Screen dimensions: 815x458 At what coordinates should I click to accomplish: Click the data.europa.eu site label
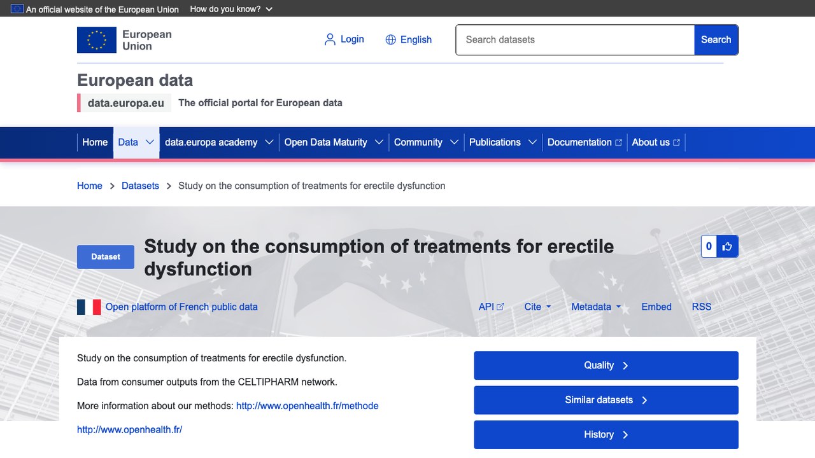(126, 103)
